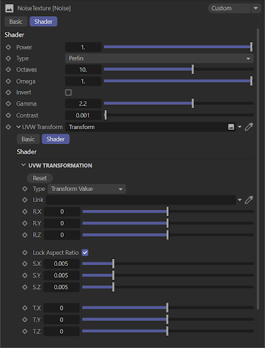Click the R.Y rotation slider handle

pyautogui.click(x=168, y=223)
